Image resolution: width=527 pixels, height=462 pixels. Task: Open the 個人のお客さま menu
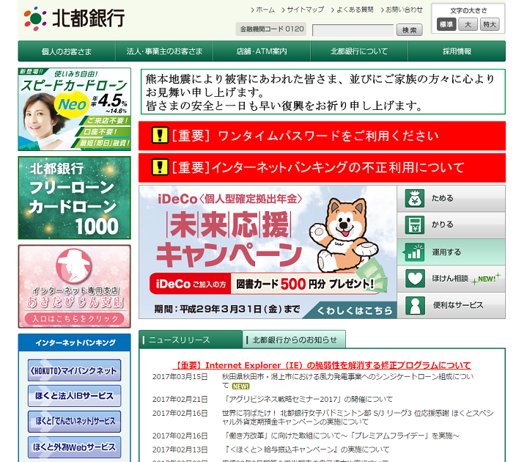click(x=67, y=51)
